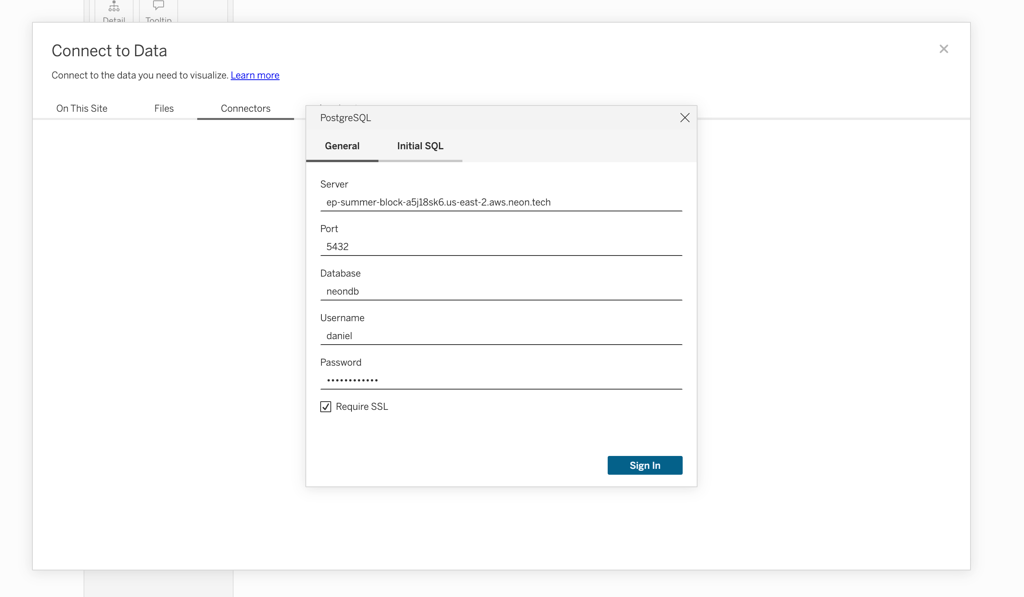Toggle the Require SSL checkbox
This screenshot has width=1024, height=597.
325,406
